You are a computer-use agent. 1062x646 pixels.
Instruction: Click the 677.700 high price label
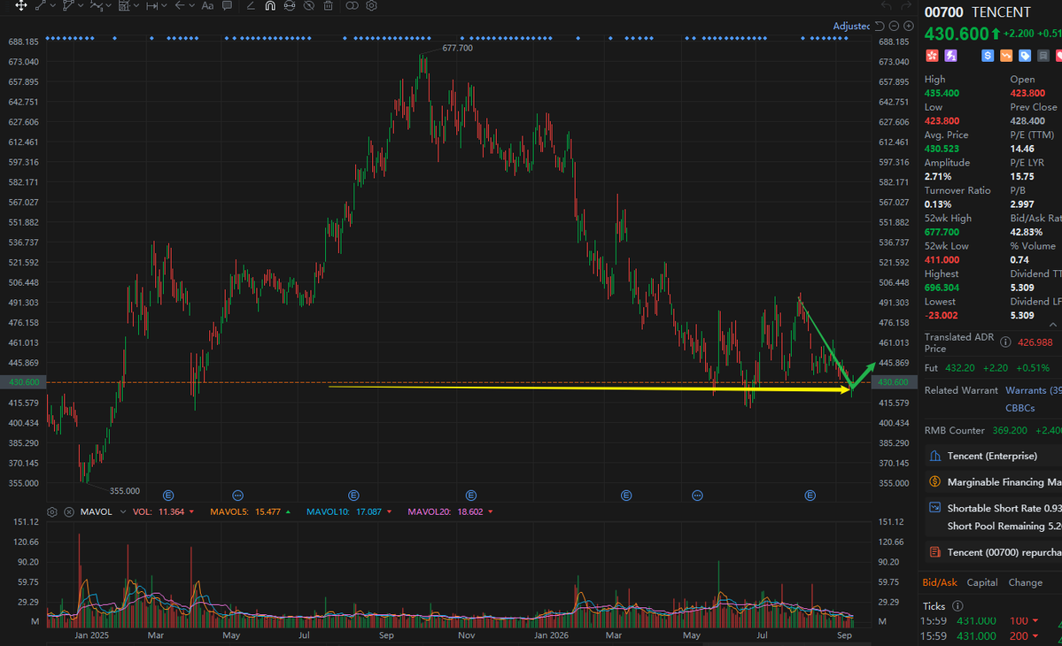[457, 48]
